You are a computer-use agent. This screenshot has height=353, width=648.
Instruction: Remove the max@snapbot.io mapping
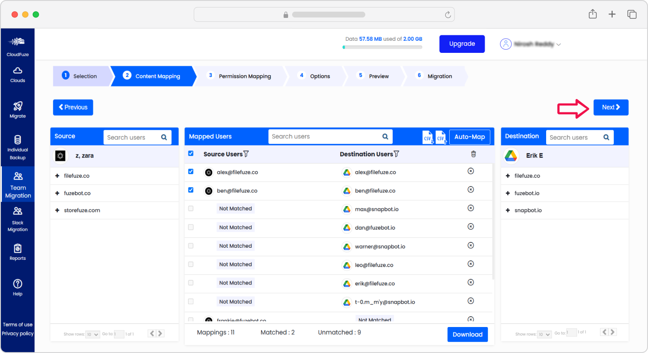pos(471,208)
